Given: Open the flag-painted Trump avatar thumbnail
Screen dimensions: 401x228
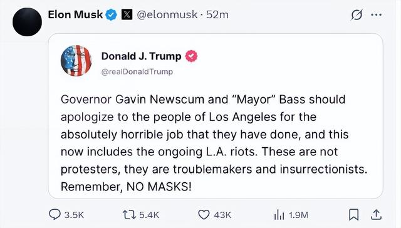Looking at the screenshot, I should tap(76, 61).
